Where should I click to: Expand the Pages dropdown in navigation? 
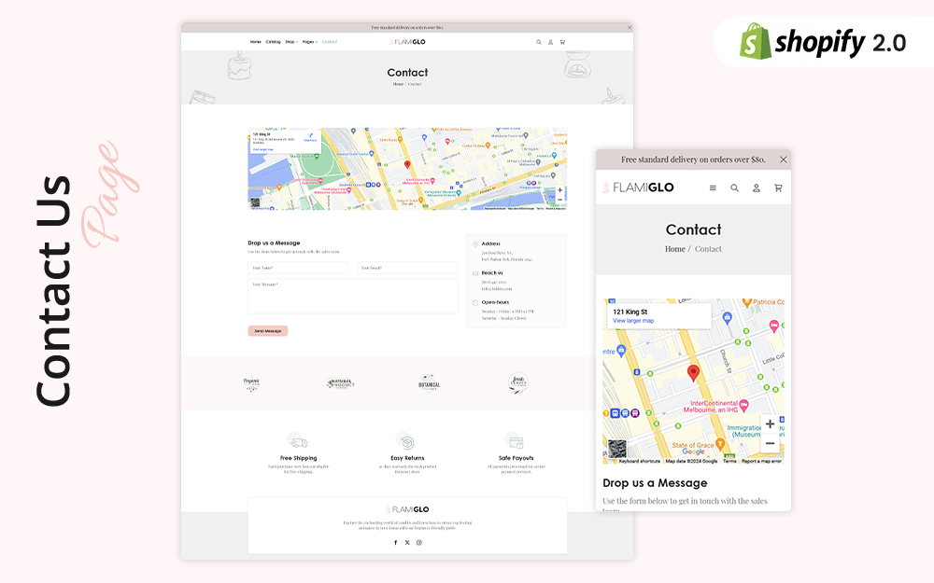tap(309, 42)
